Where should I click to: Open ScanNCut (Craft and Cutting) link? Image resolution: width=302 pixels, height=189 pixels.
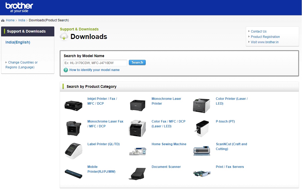click(231, 147)
